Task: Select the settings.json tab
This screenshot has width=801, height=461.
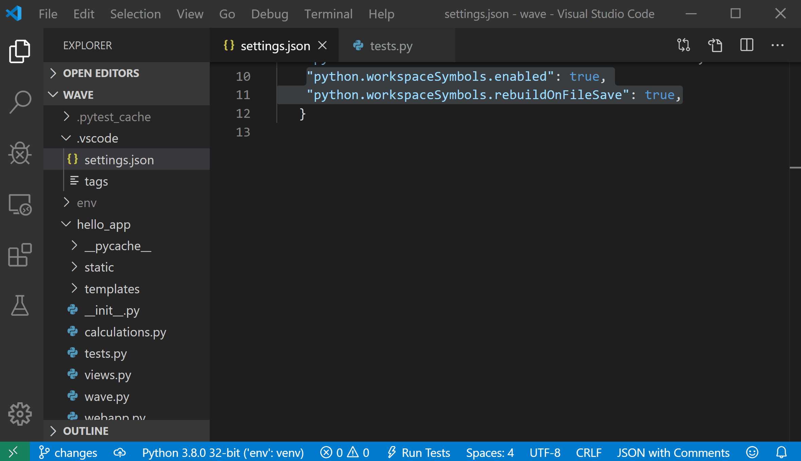Action: (274, 46)
